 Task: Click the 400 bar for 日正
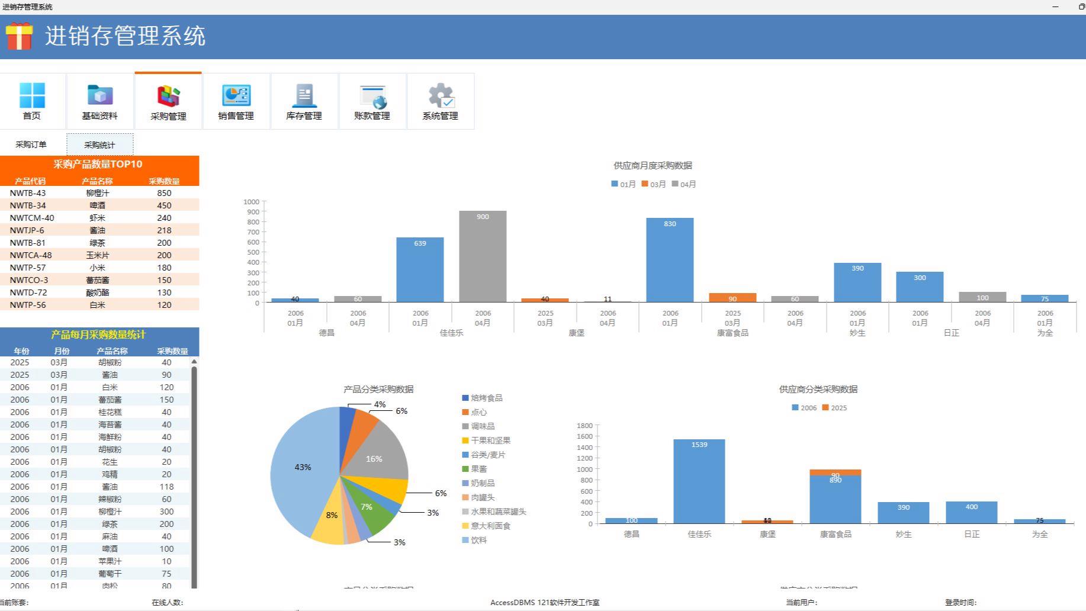(972, 513)
